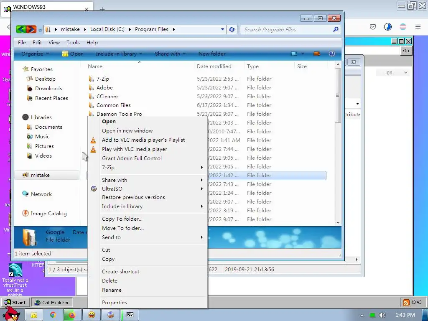Image resolution: width=428 pixels, height=321 pixels.
Task: Select the CCleaner folder row
Action: pos(206,97)
